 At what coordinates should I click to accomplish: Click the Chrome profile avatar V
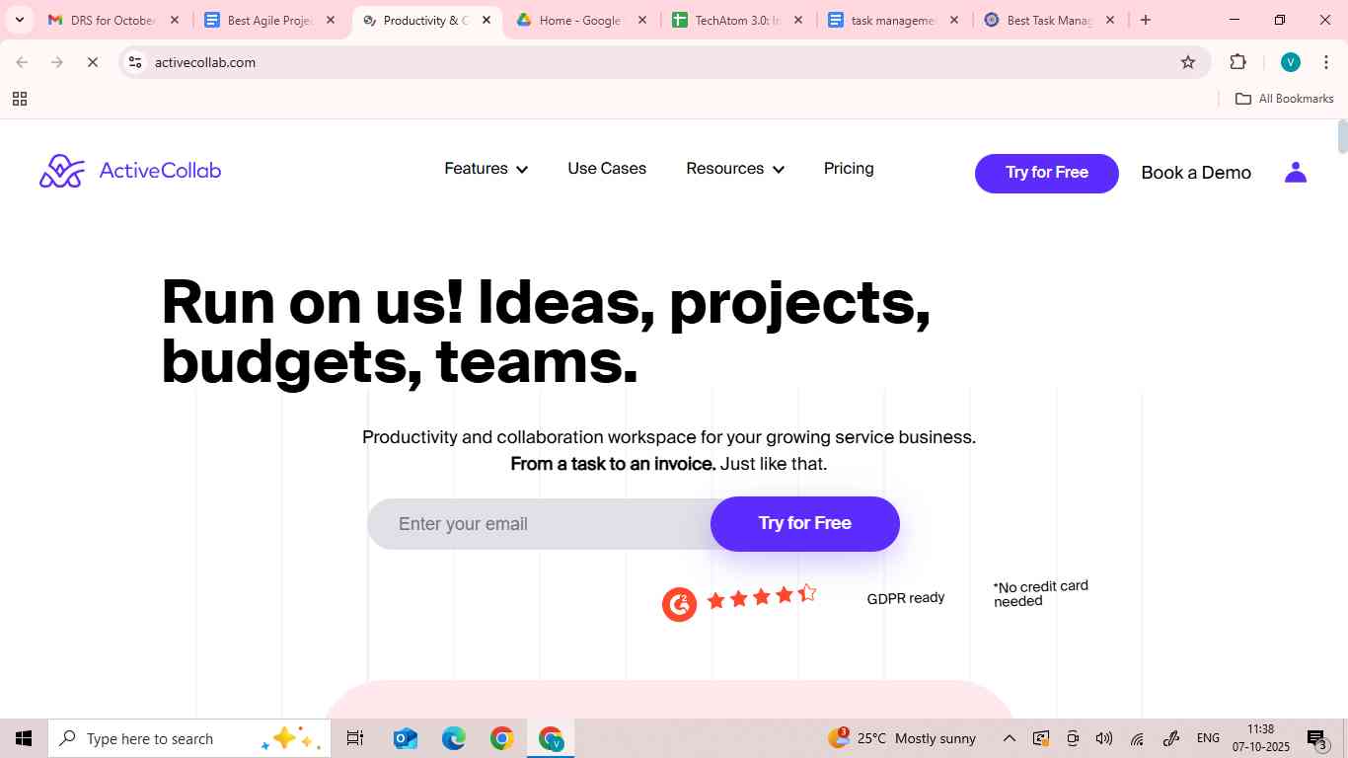pos(1290,61)
